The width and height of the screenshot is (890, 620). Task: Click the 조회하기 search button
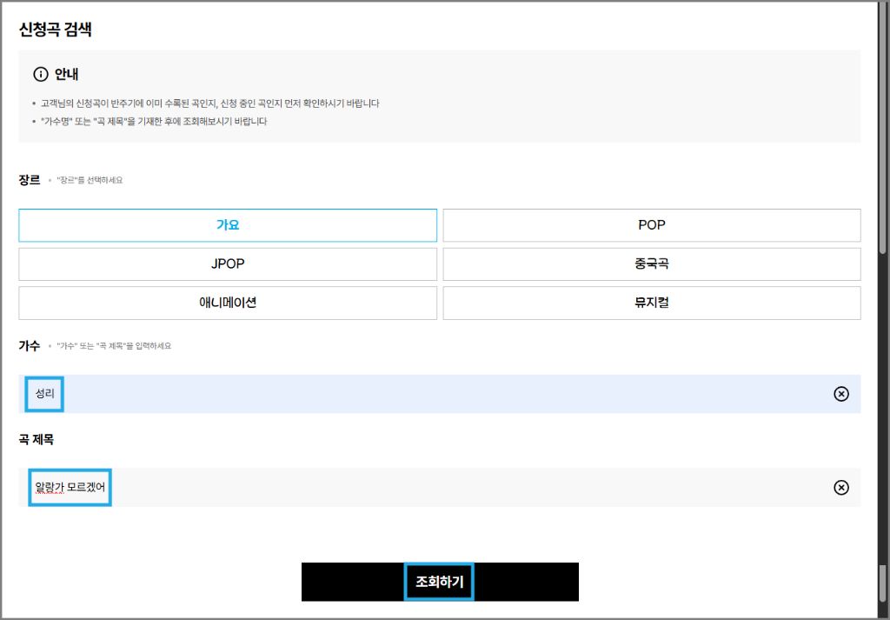click(440, 582)
